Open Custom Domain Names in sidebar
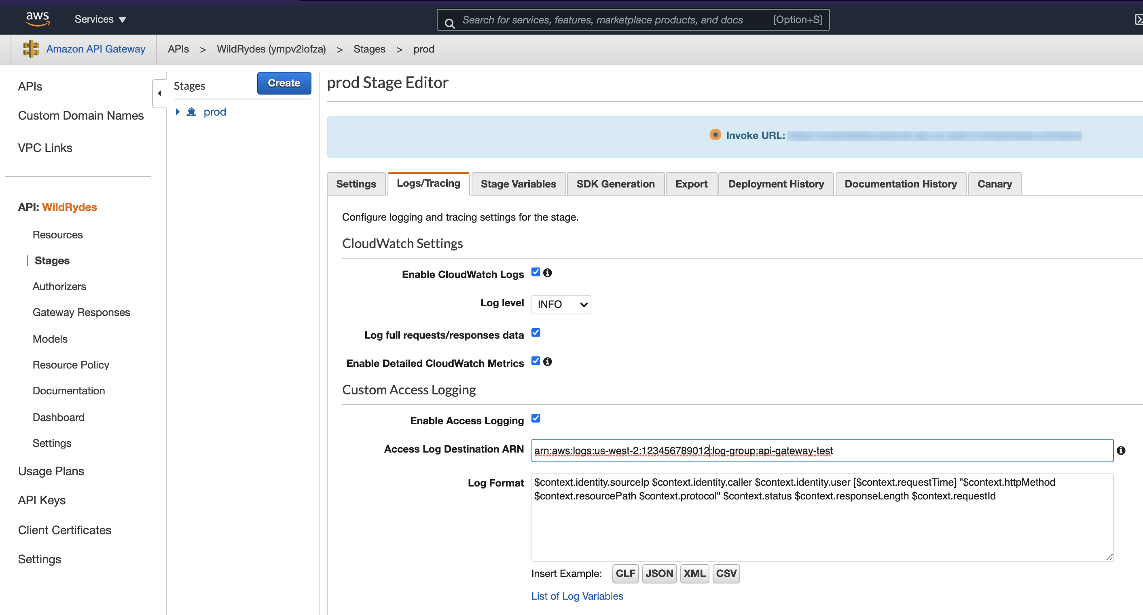Screen dimensions: 1143x615 click(x=81, y=115)
